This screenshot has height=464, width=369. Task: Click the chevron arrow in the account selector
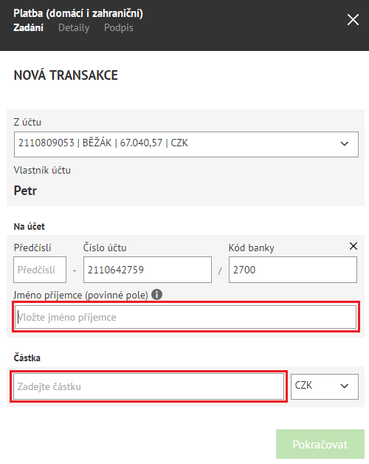click(x=344, y=144)
